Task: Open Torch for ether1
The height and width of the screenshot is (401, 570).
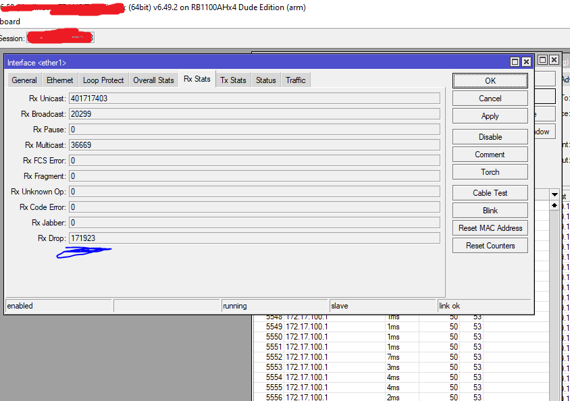Action: (x=490, y=171)
